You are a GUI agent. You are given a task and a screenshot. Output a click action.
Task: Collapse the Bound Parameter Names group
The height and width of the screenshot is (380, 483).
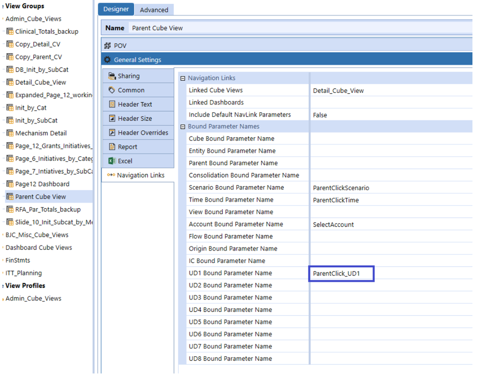click(183, 127)
